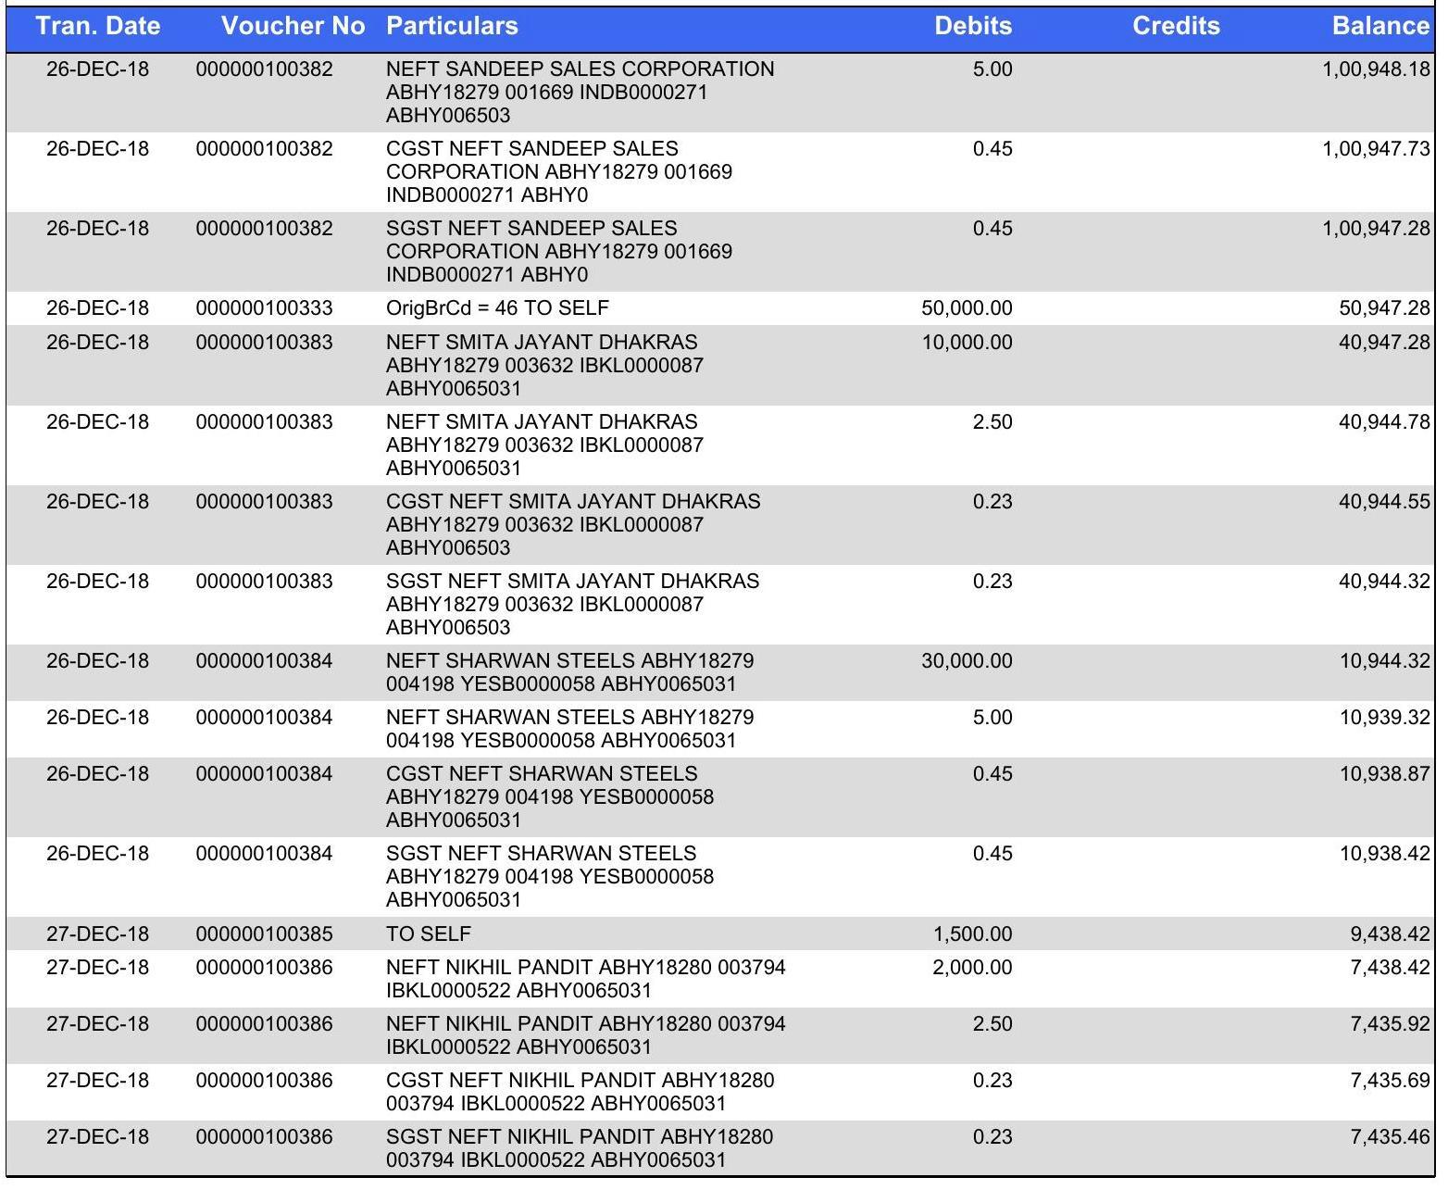Viewport: 1448px width, 1190px height.
Task: Select balance value 40,944.55
Action: 1384,502
